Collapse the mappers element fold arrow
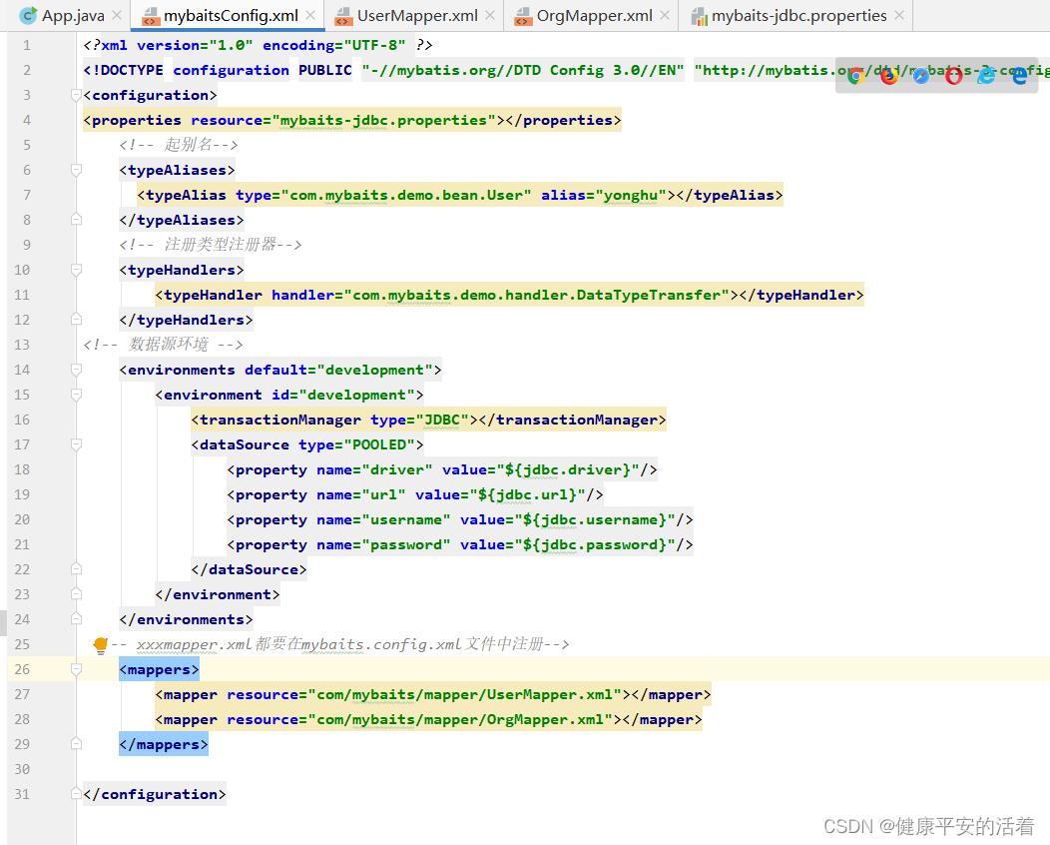Screen dimensions: 1050x845 [x=76, y=669]
